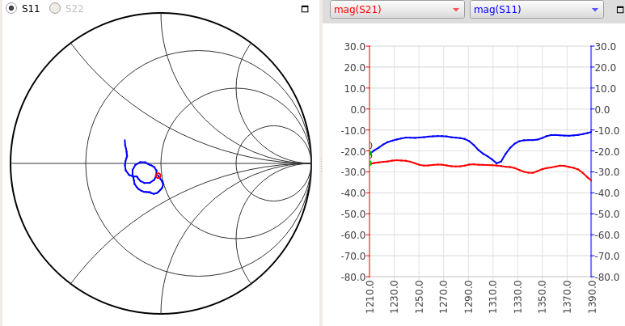Maximize the Smith chart panel
Viewport: 625px width, 326px height.
pos(305,9)
